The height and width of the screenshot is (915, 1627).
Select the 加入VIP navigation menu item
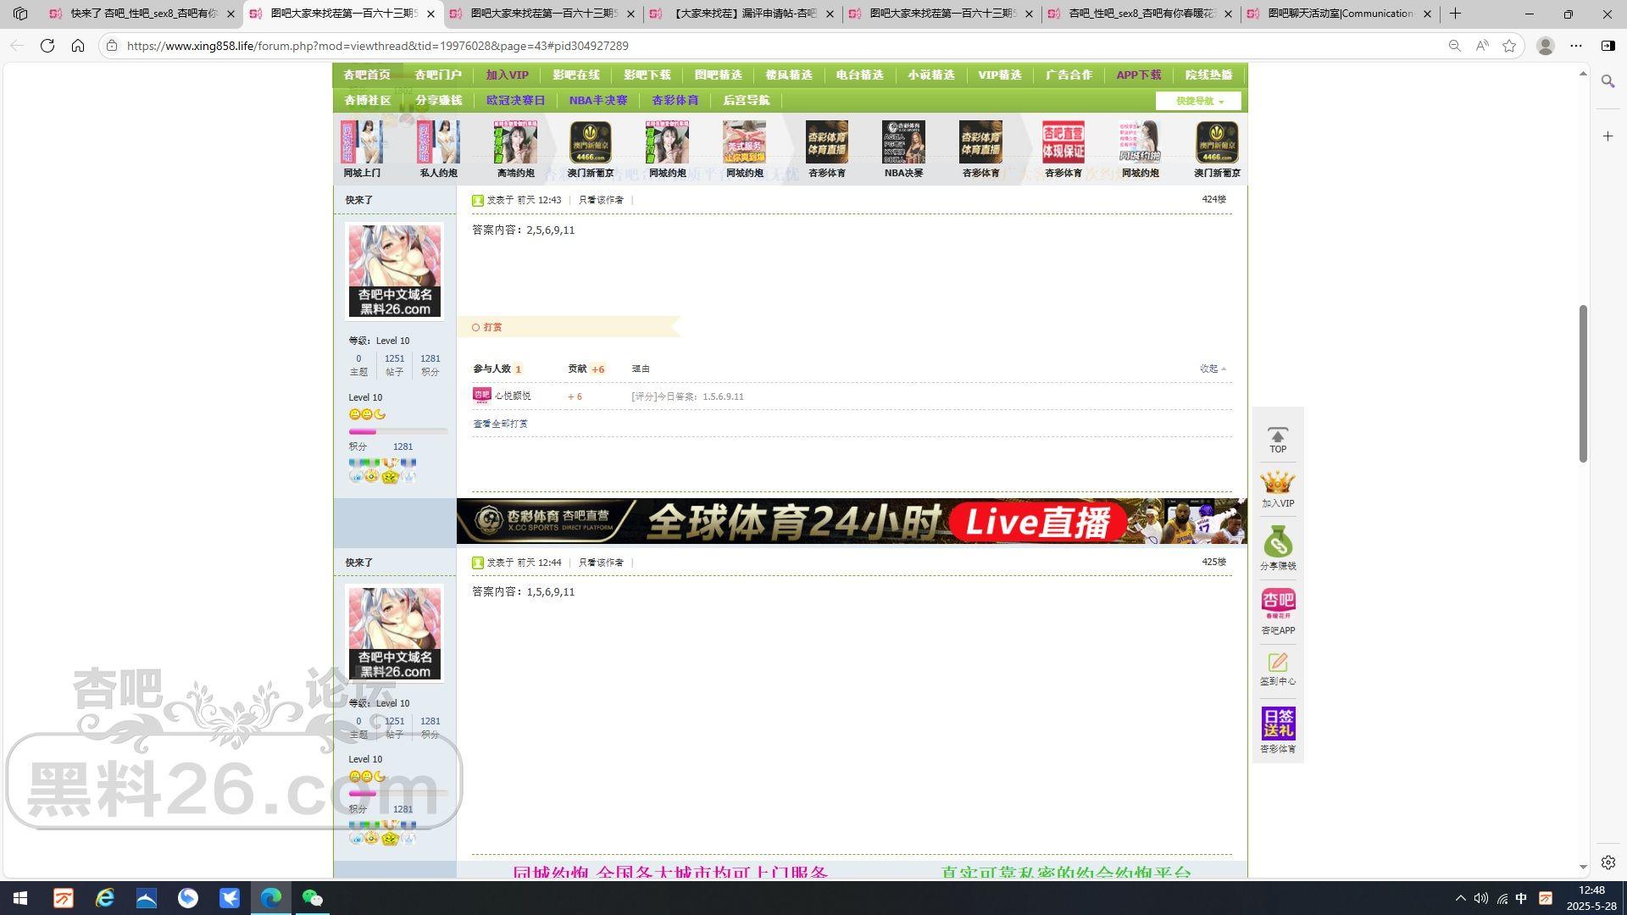(507, 75)
